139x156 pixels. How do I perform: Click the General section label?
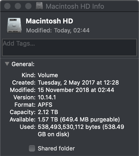[23, 64]
